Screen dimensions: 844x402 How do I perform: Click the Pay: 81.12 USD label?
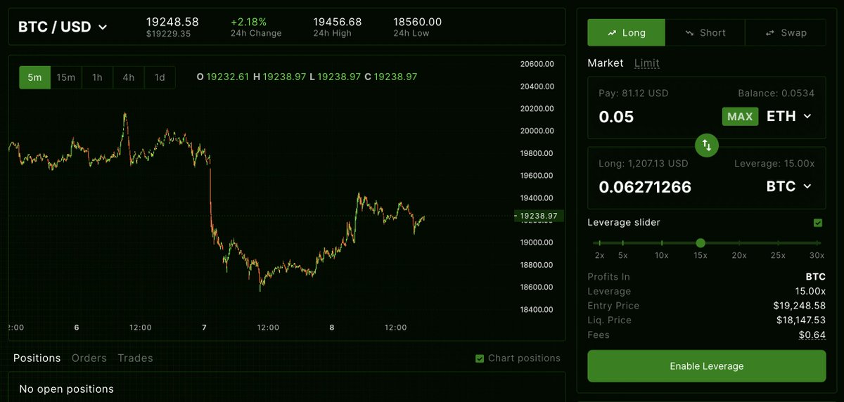[x=634, y=93]
